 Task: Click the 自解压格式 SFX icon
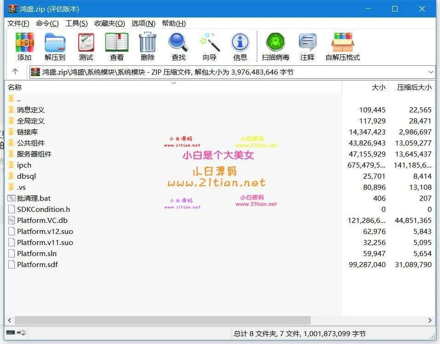click(x=342, y=43)
